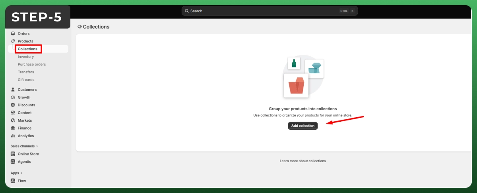The width and height of the screenshot is (477, 193).
Task: Open Inventory under Products
Action: pyautogui.click(x=26, y=57)
